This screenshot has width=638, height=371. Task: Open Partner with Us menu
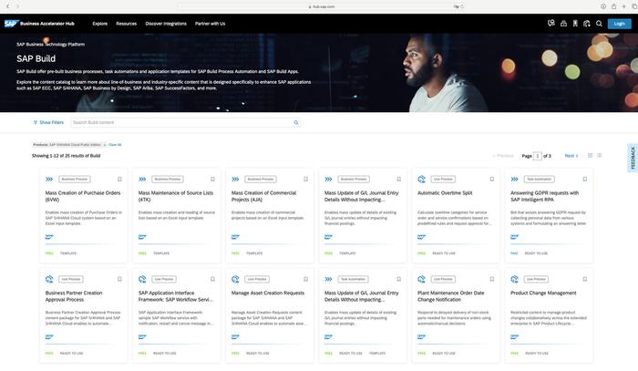tap(210, 24)
